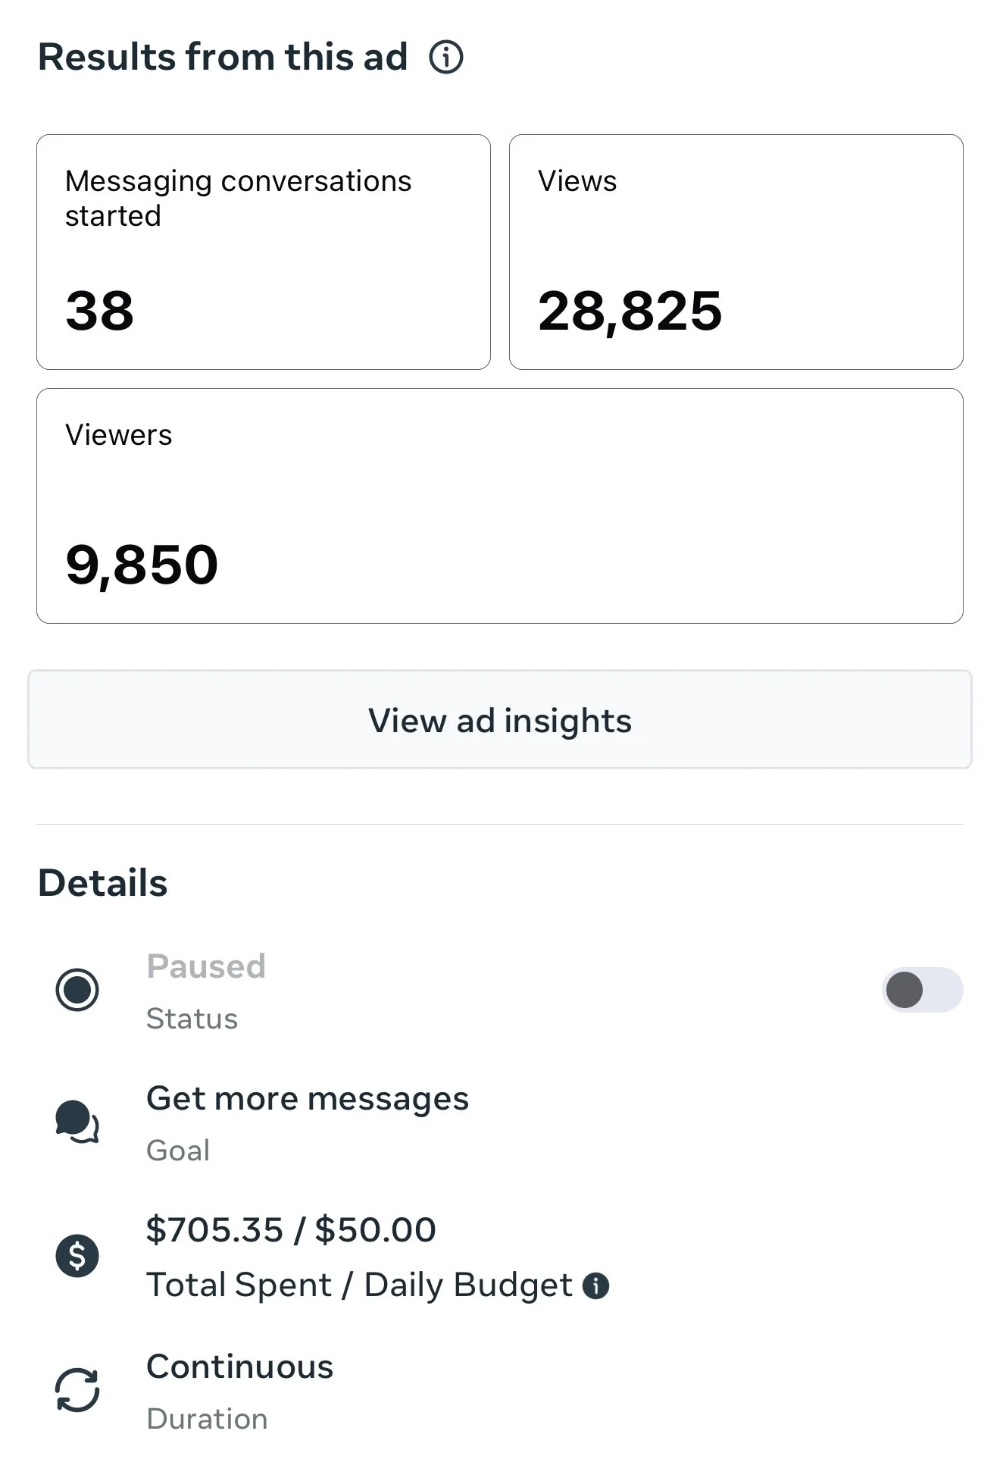Open the Viewers metric card
This screenshot has width=1000, height=1481.
[x=500, y=506]
